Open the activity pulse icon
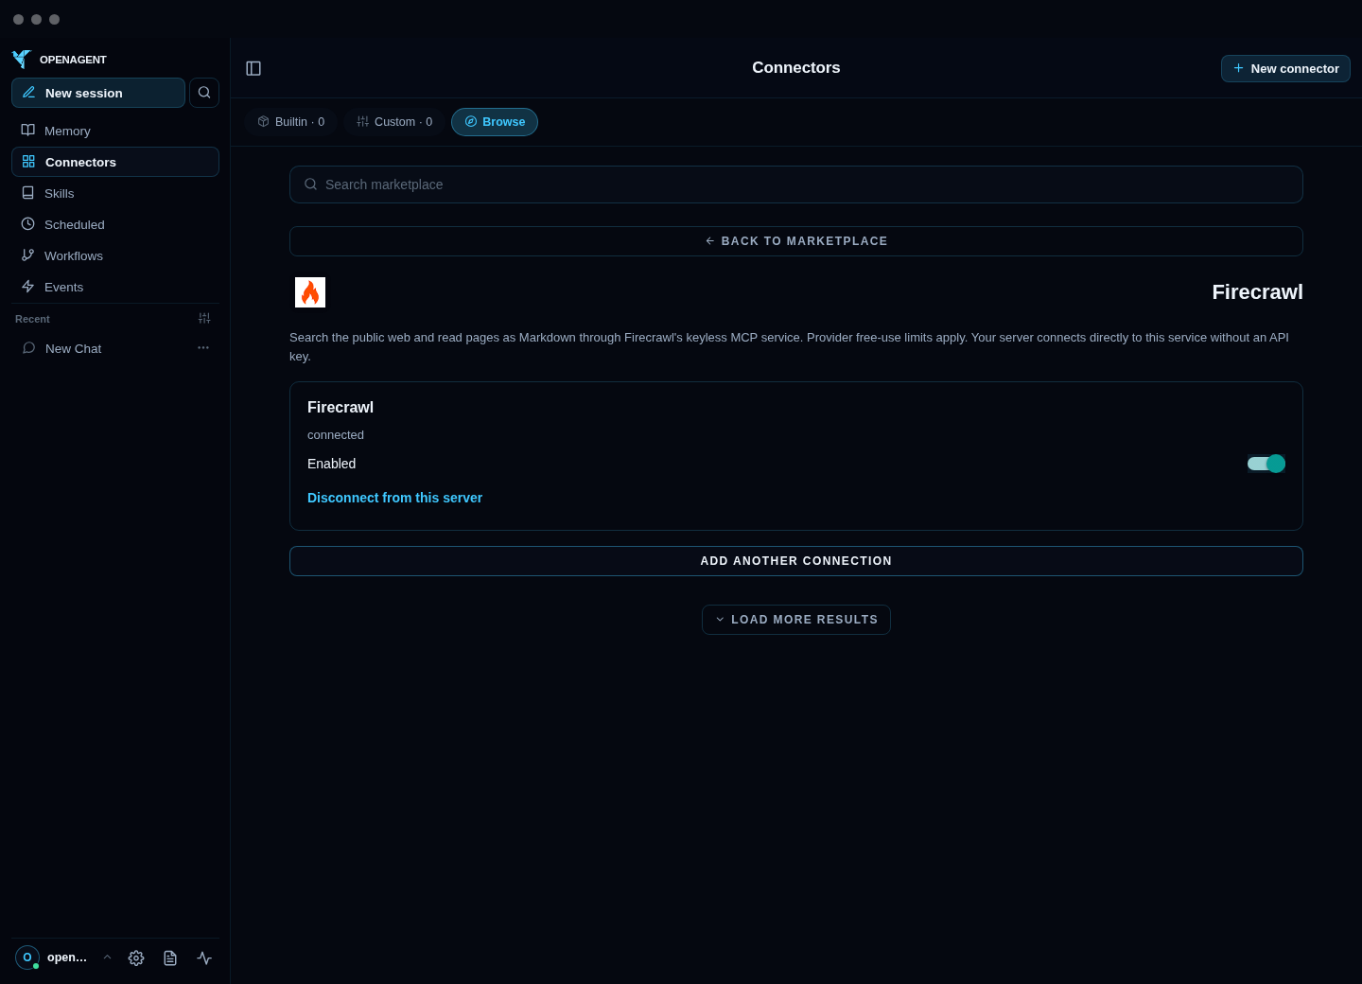1362x984 pixels. click(204, 958)
